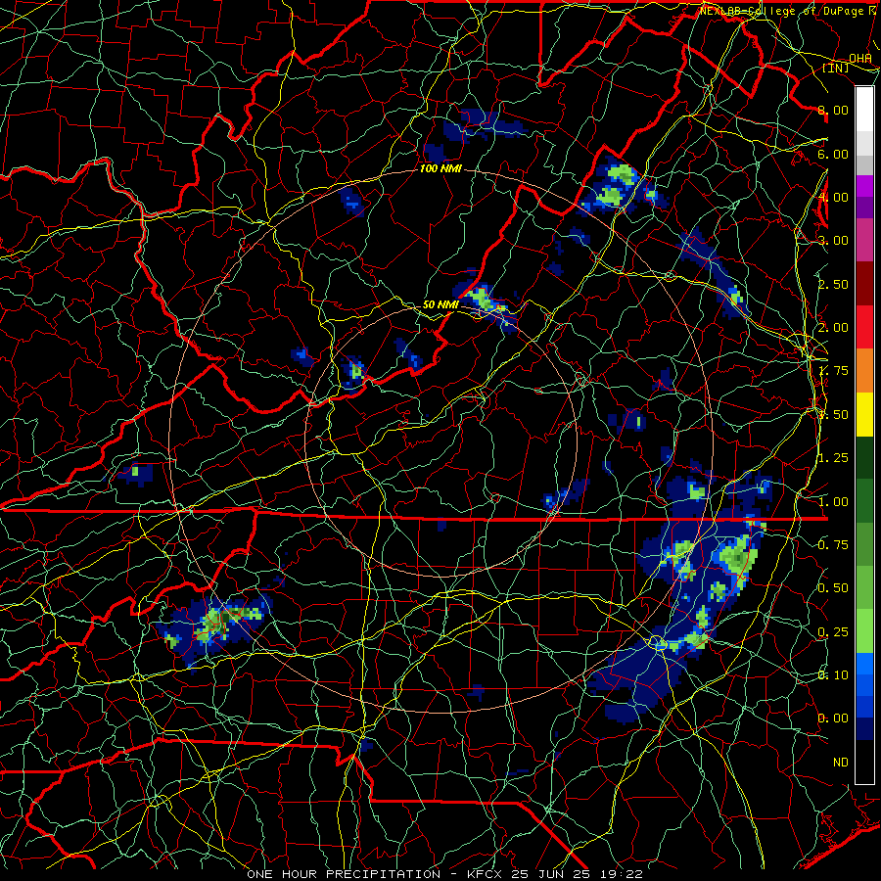This screenshot has width=881, height=881.
Task: Click the NEXLAB College of DuPage label
Action: 784,11
